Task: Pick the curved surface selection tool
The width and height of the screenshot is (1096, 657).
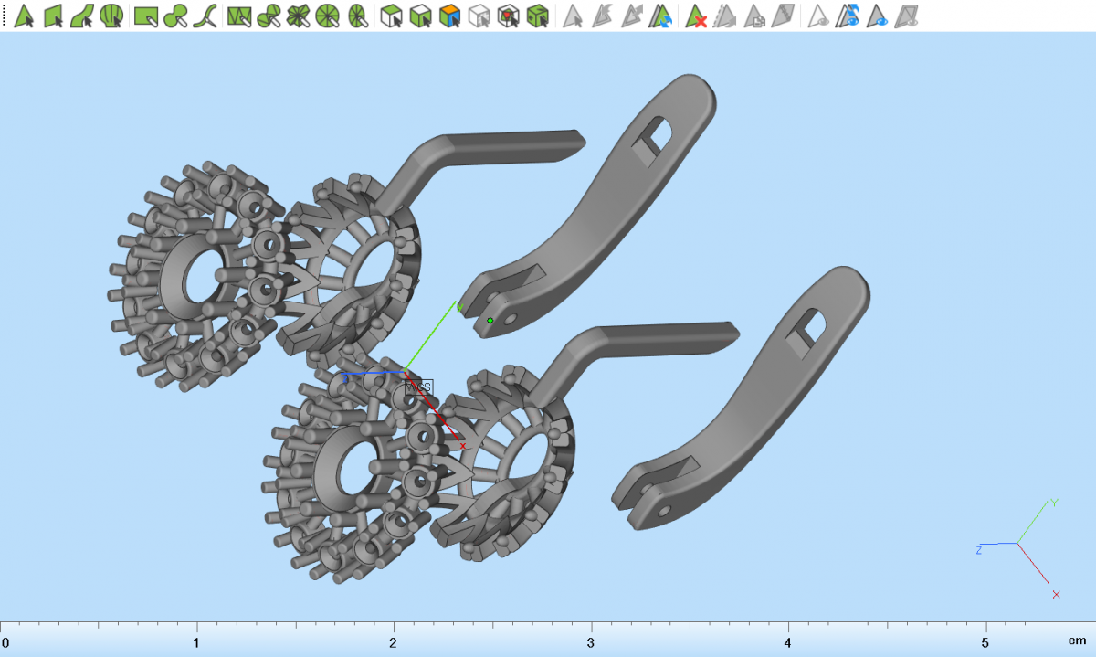Action: click(x=82, y=16)
